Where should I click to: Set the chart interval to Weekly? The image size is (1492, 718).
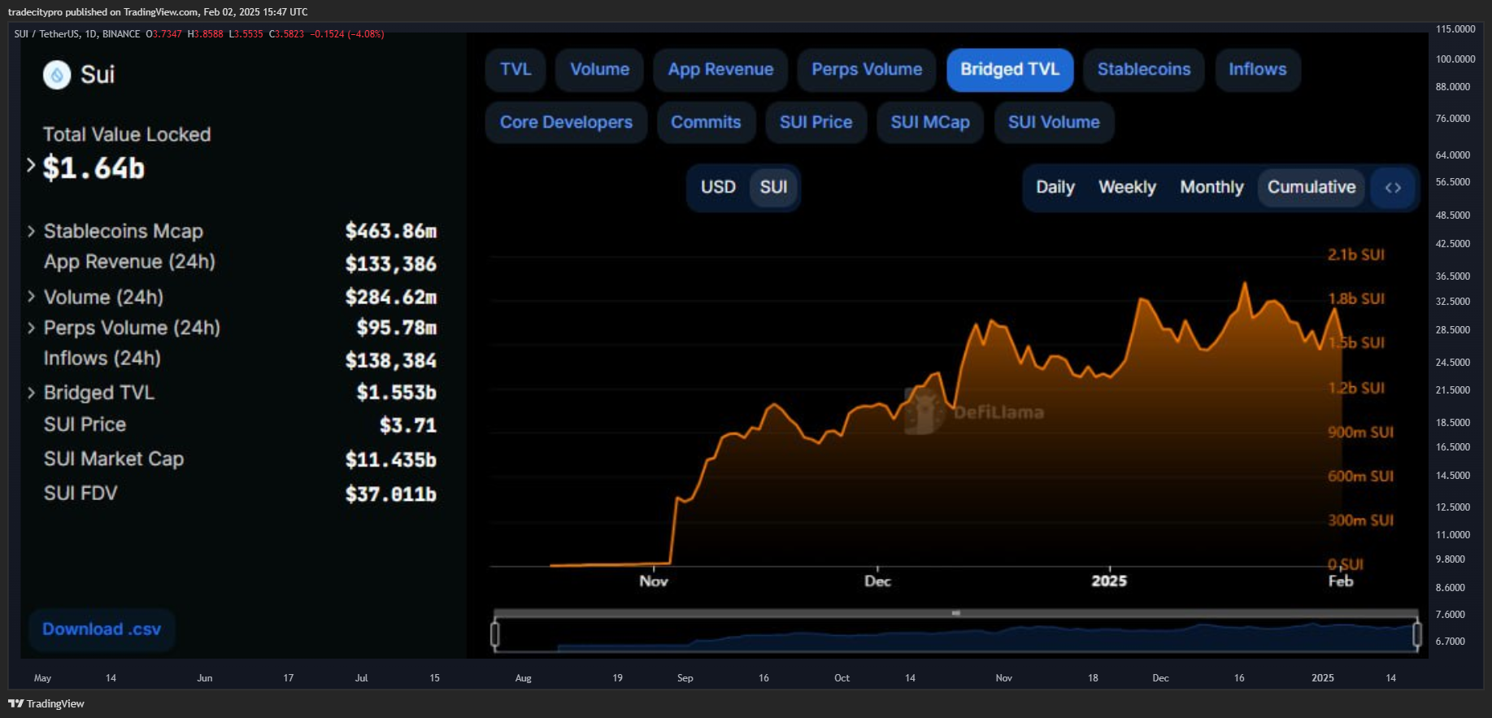(1127, 187)
